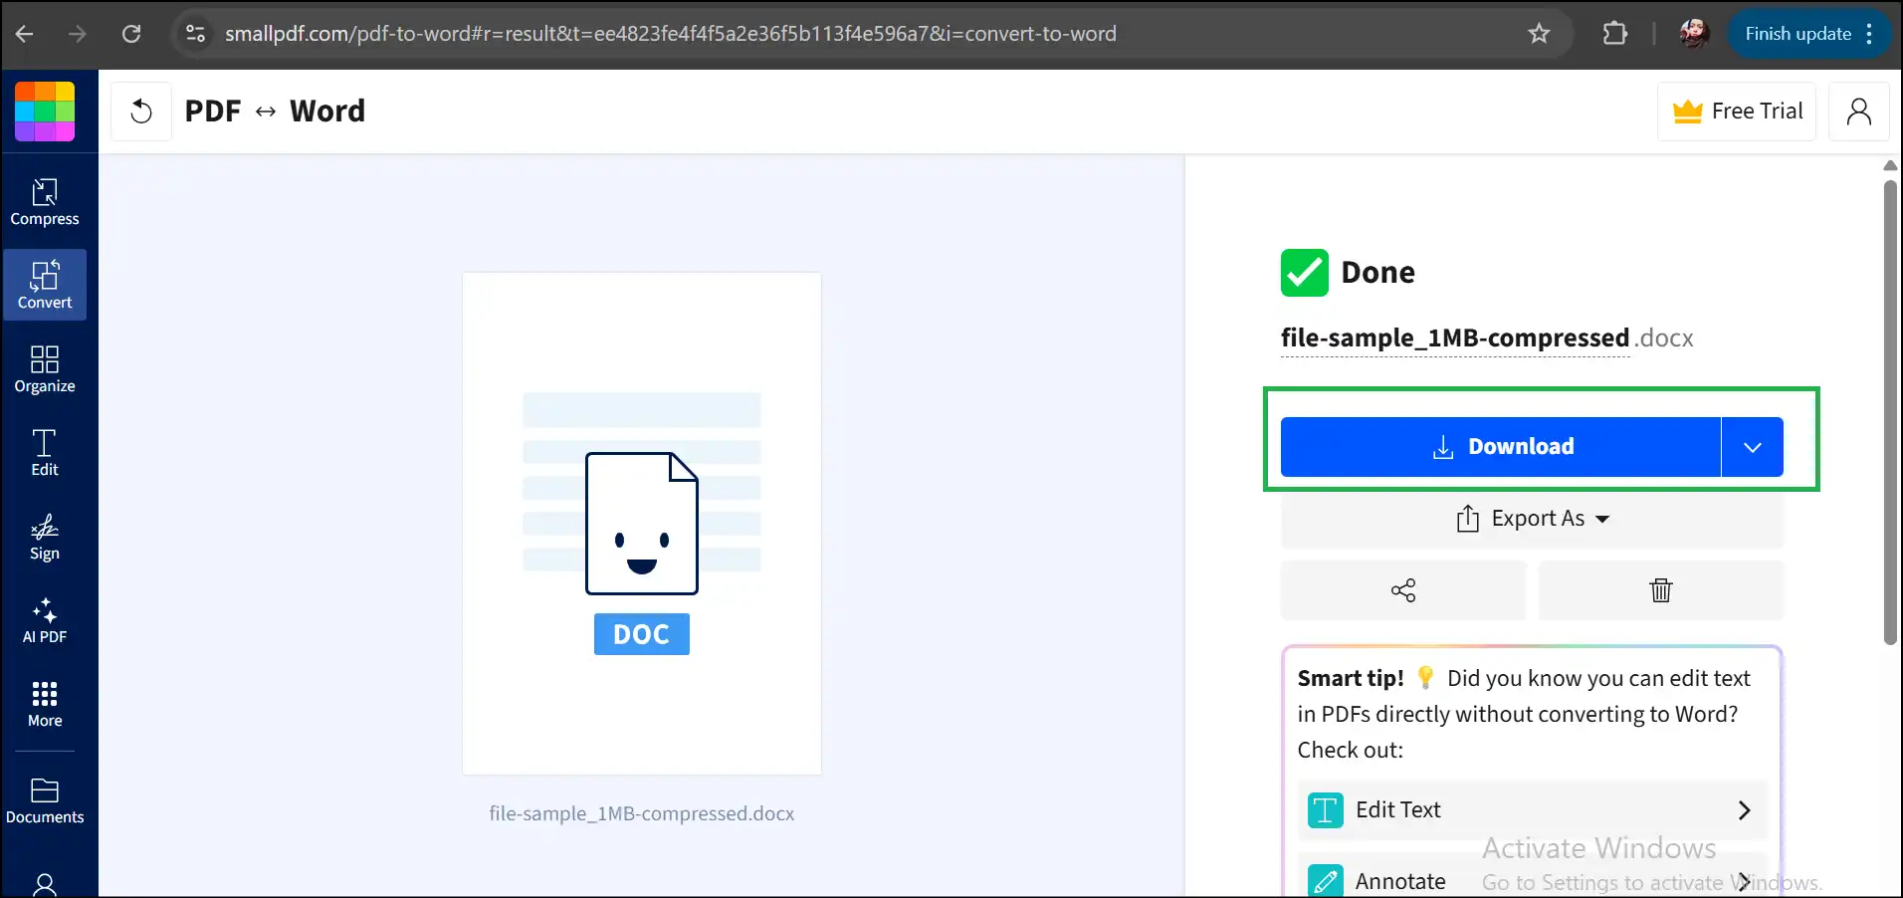Image resolution: width=1903 pixels, height=898 pixels.
Task: Open More tools grid in sidebar
Action: 45,704
